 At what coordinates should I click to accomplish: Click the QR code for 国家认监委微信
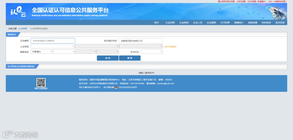coord(41,83)
